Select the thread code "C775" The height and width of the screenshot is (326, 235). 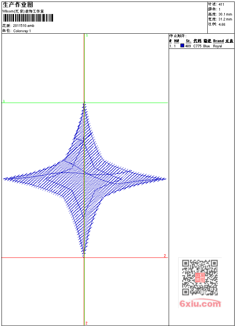[197, 46]
